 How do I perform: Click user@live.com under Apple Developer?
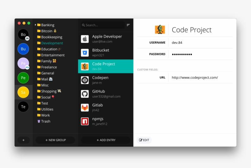pos(102,41)
